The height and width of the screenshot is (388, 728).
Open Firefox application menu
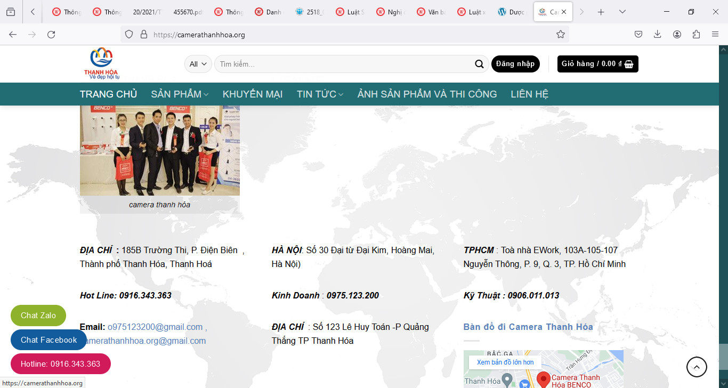point(715,34)
